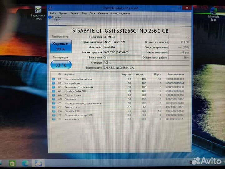Click the green Store icon in the taskbar

(x=12, y=163)
